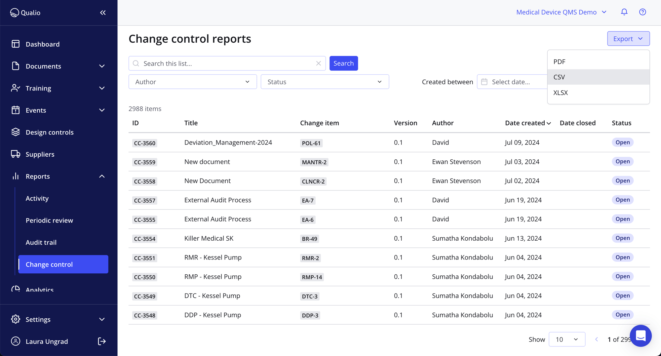Clear the search field with the X
The image size is (661, 356).
tap(319, 63)
